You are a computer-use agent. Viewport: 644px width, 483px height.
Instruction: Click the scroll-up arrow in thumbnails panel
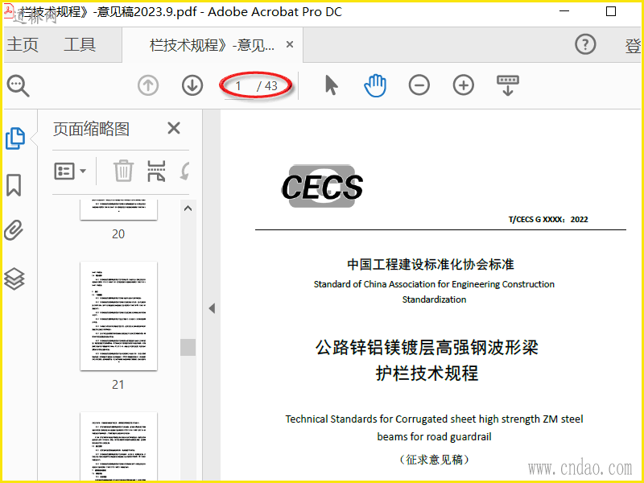tap(188, 208)
